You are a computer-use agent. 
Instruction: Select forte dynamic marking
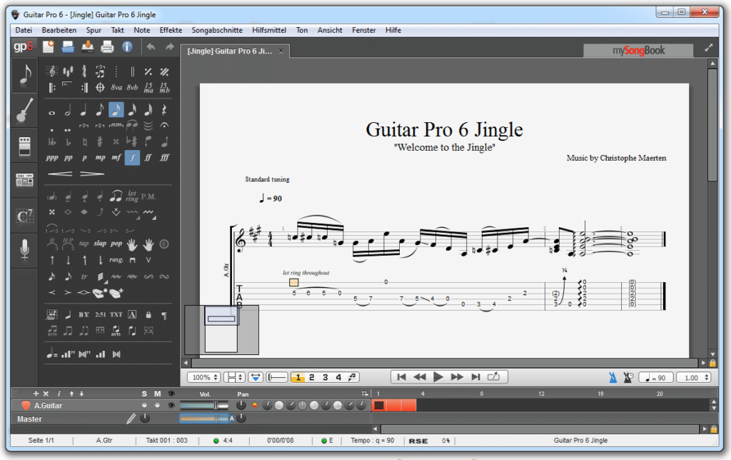[132, 158]
